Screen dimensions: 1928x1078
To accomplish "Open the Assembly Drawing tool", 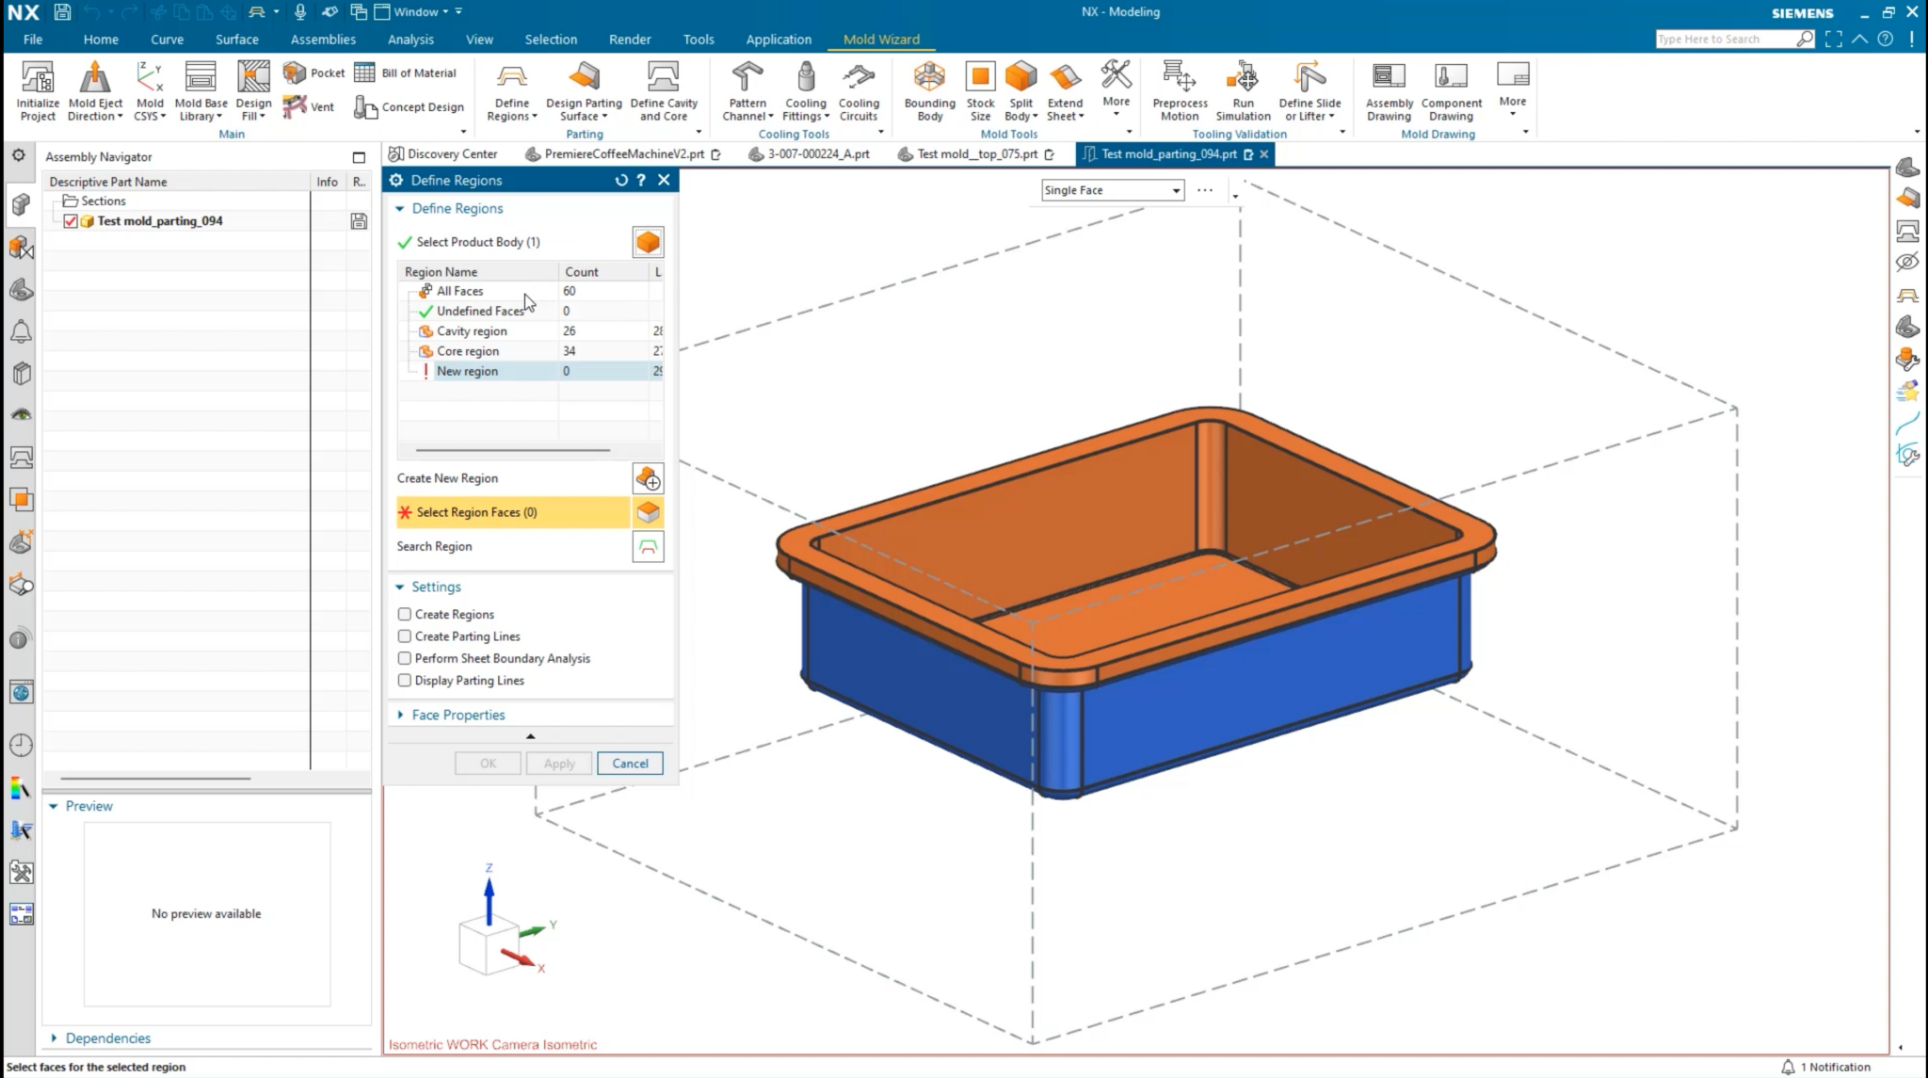I will 1388,89.
